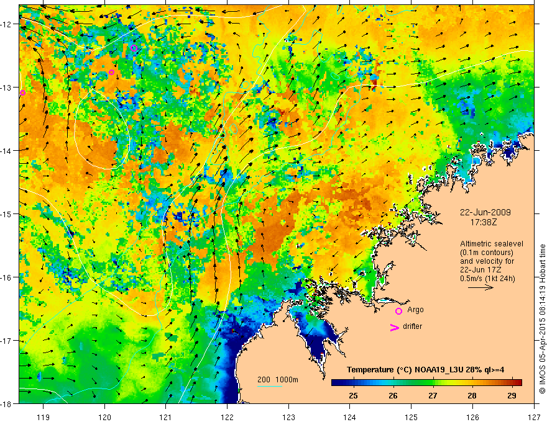Select the cyan 200m depth contour legend line
Screen dimensions: 547x422
tap(270, 386)
